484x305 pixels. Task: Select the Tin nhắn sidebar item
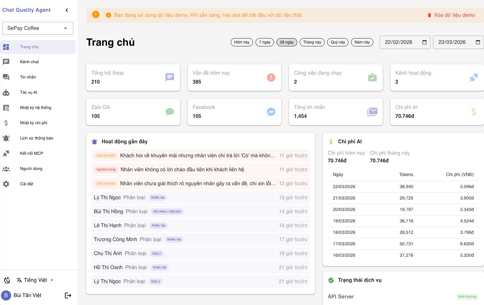pyautogui.click(x=28, y=77)
